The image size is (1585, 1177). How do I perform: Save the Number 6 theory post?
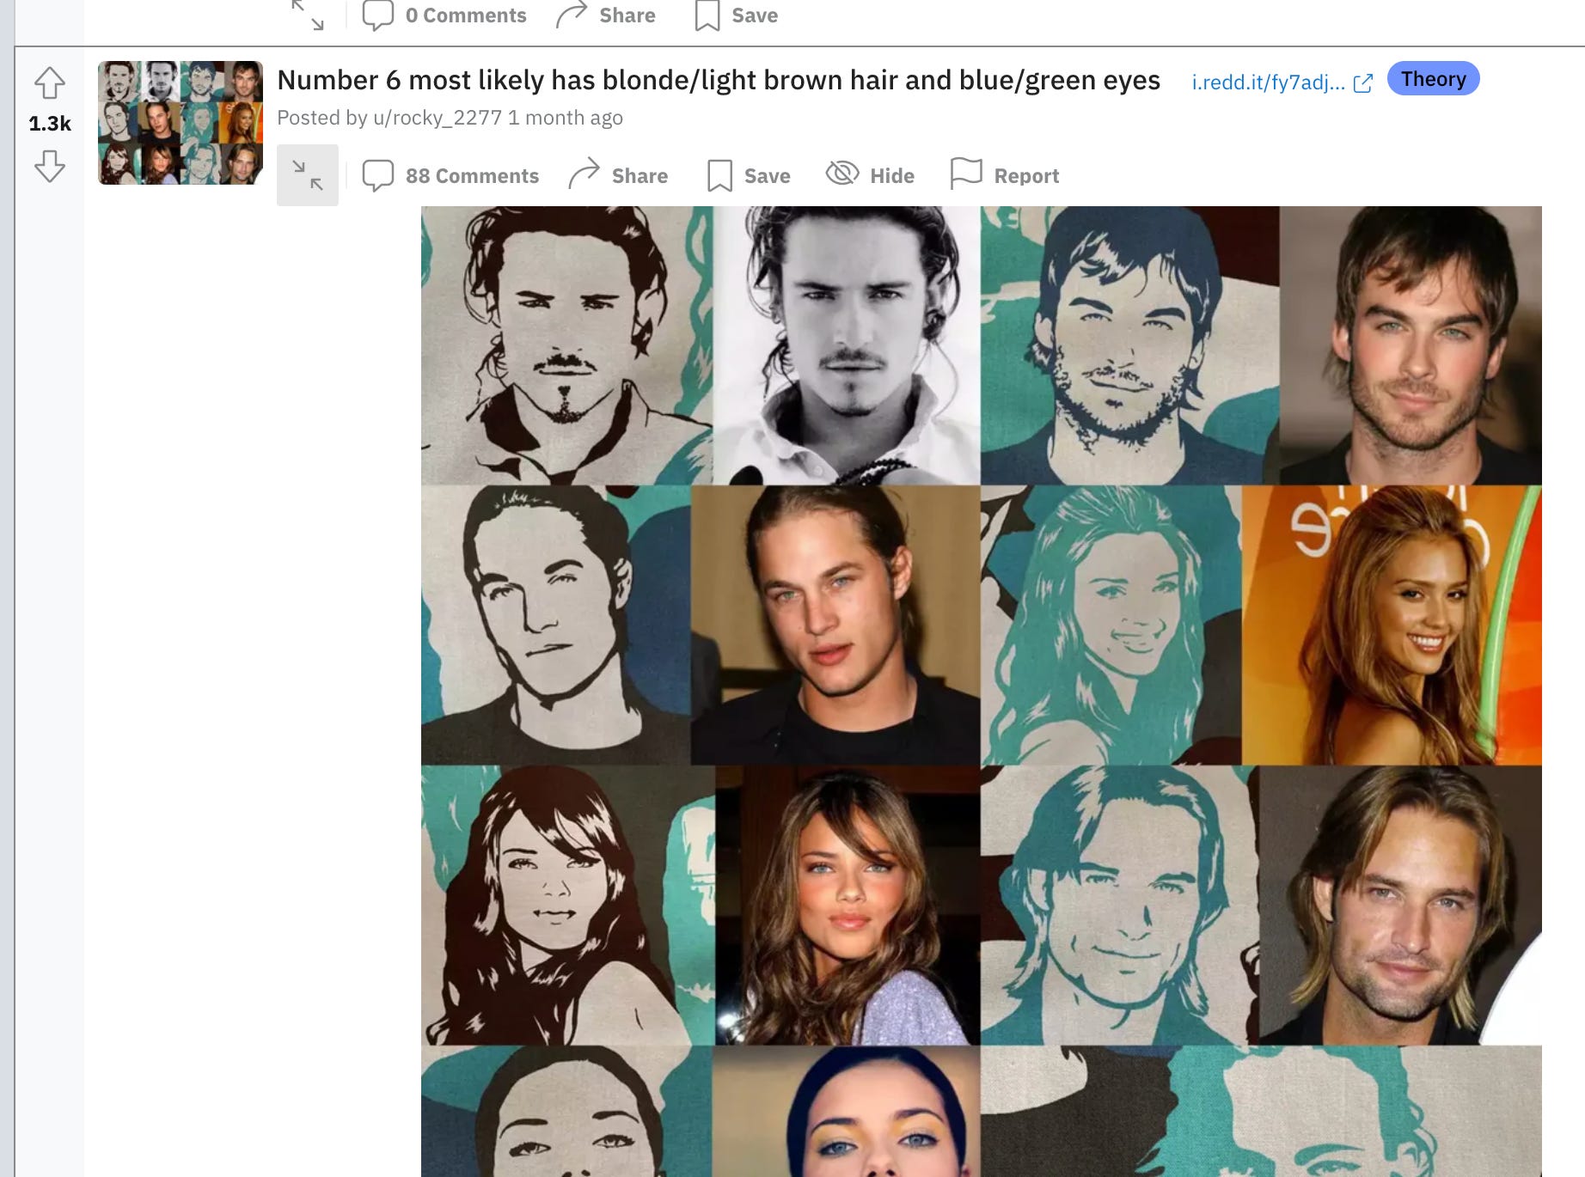(748, 175)
